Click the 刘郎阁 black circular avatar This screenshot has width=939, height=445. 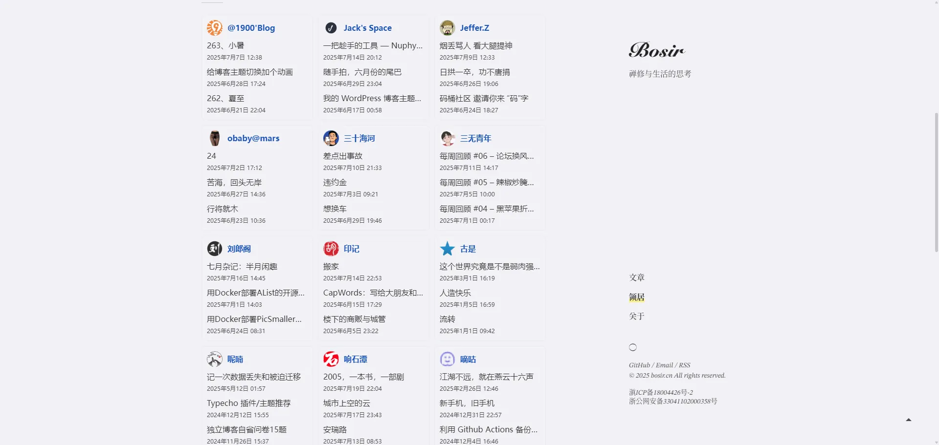click(x=214, y=249)
